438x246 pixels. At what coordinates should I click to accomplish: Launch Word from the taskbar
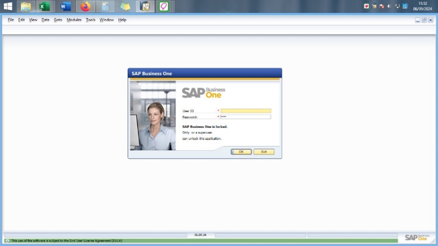[x=65, y=6]
